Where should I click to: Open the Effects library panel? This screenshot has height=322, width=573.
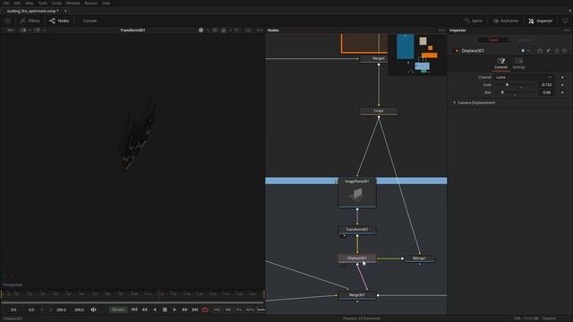coord(30,21)
